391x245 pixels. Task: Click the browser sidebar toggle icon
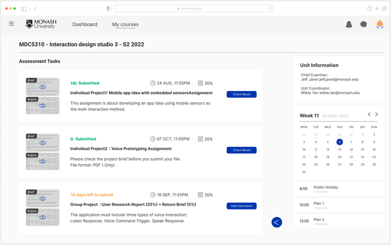pos(23,9)
